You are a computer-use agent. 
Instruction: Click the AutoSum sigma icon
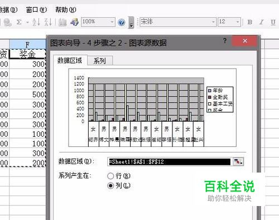[x=19, y=22]
